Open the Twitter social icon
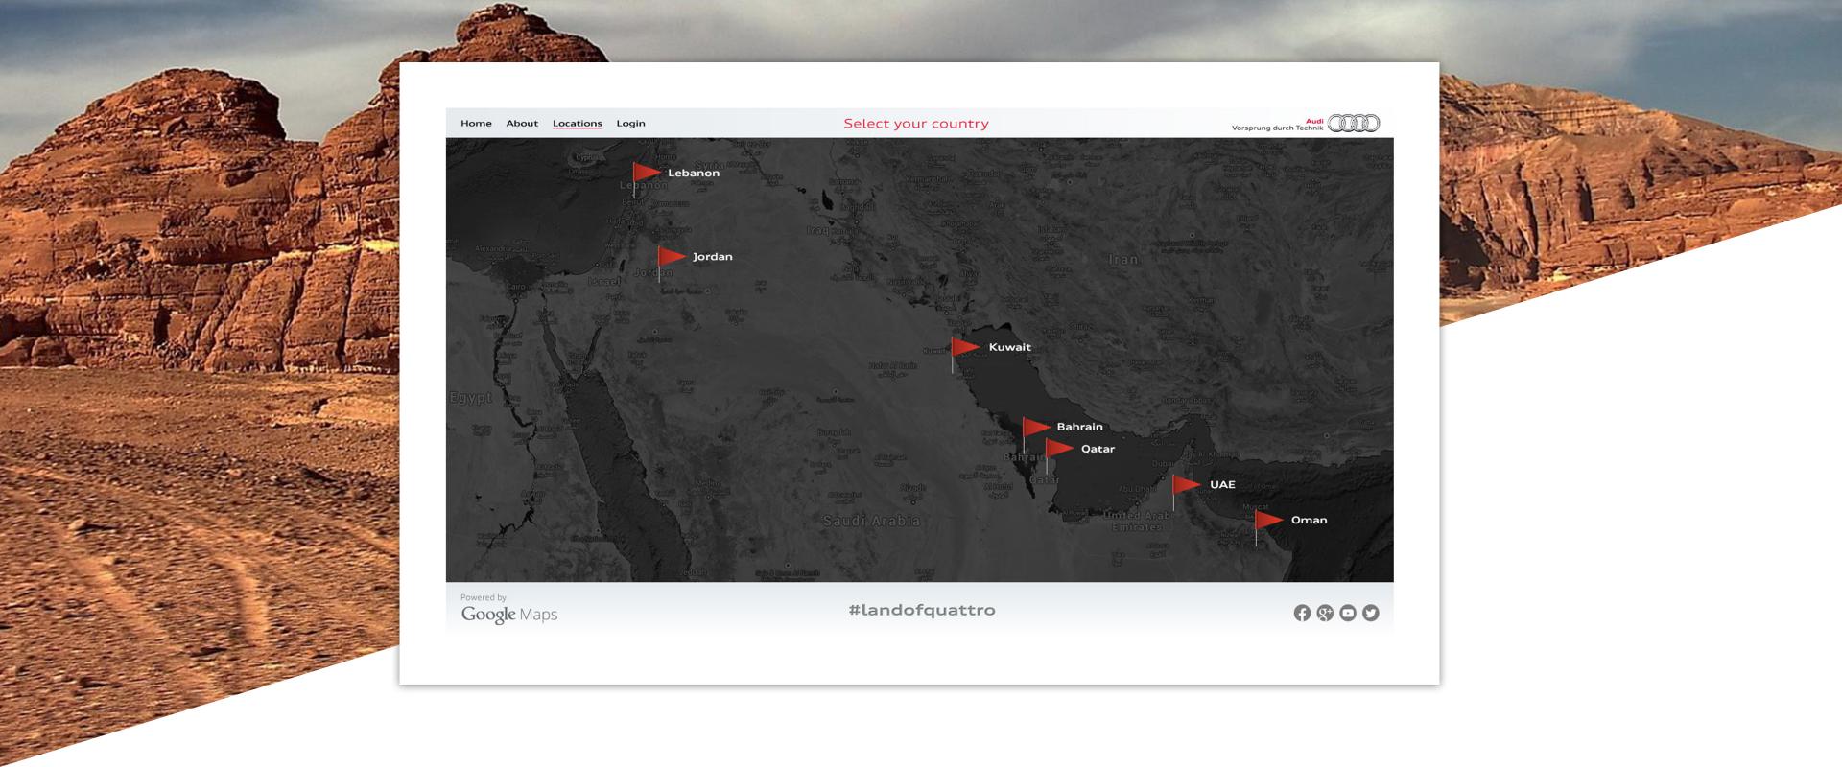Image resolution: width=1842 pixels, height=767 pixels. [x=1371, y=613]
